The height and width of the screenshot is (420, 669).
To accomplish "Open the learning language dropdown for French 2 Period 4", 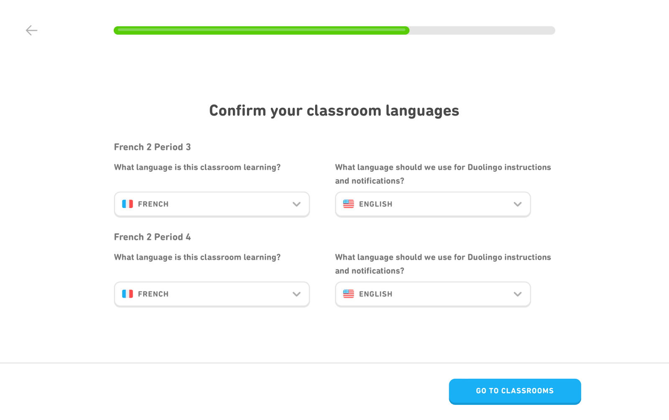I will tap(212, 294).
